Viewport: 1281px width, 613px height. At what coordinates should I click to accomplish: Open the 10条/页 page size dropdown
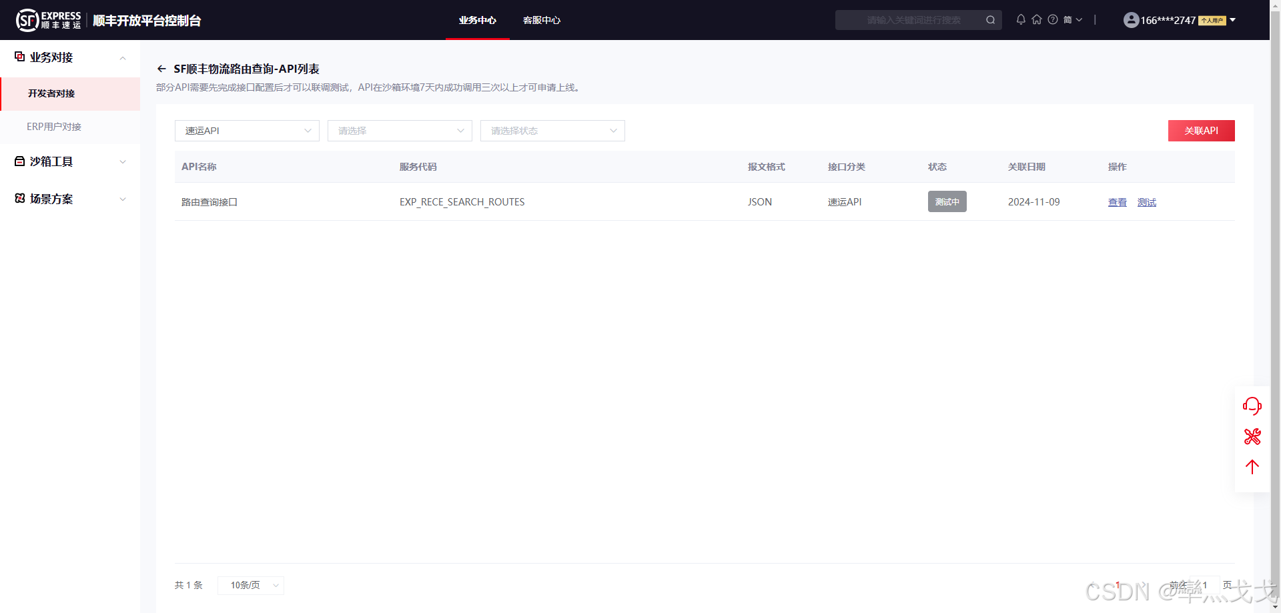(x=251, y=585)
